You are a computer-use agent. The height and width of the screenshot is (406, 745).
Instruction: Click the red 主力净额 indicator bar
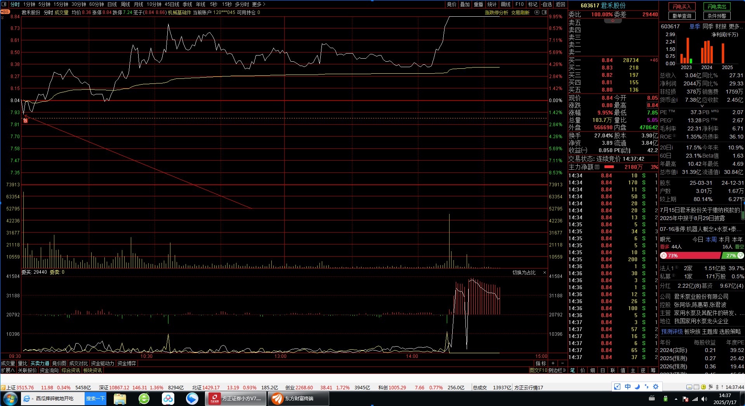(x=609, y=167)
